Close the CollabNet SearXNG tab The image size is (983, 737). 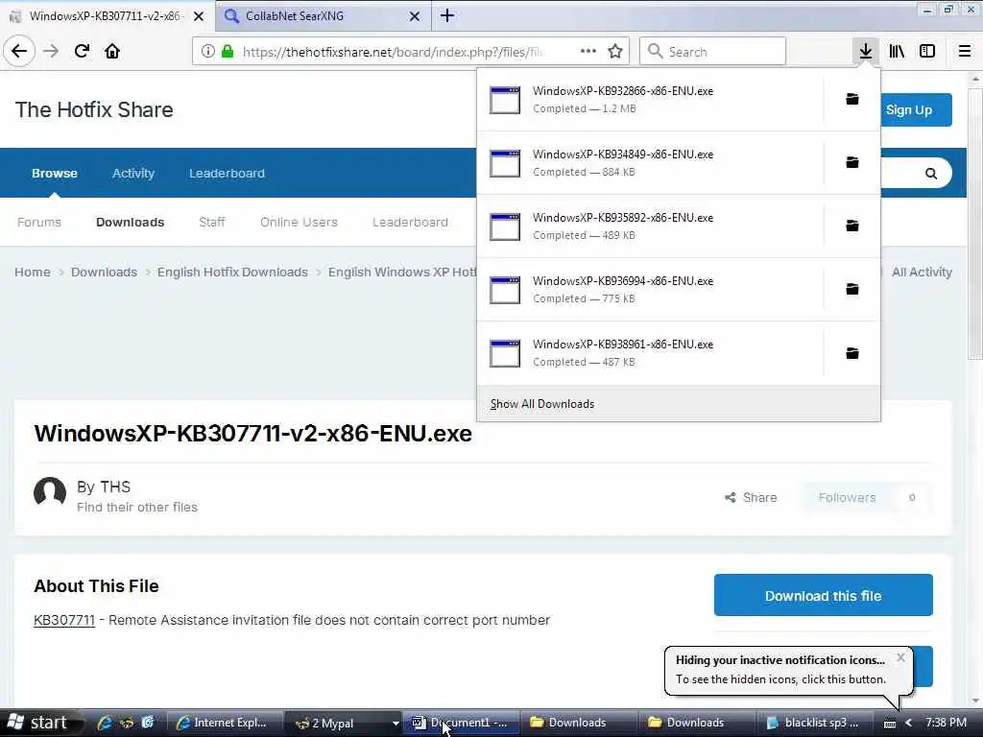point(415,16)
